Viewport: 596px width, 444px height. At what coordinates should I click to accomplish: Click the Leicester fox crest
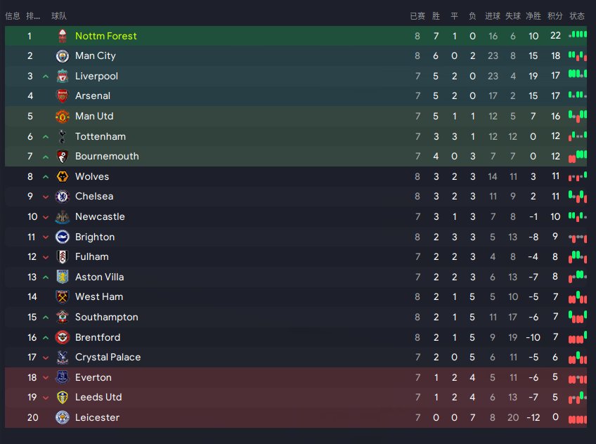click(x=63, y=417)
